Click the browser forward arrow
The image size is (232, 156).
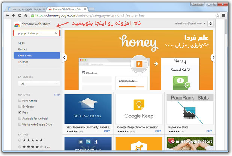tap(13, 16)
